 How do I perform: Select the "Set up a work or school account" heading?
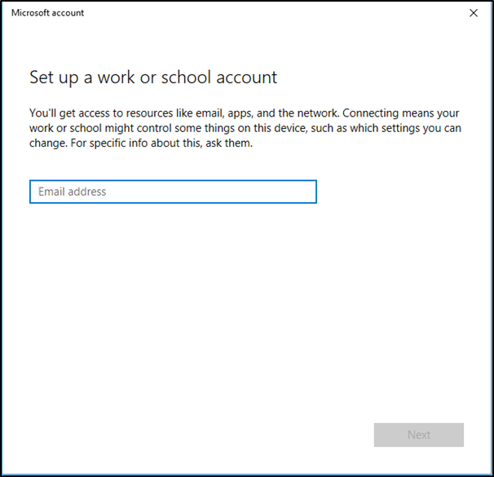153,77
